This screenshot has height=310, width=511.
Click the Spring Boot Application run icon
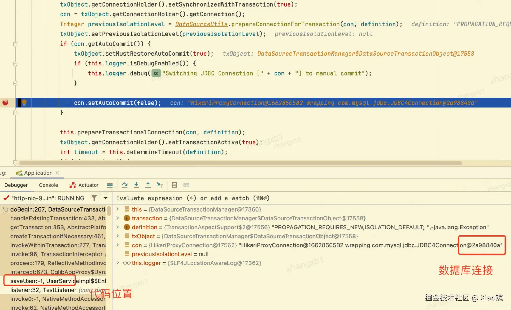(19, 173)
